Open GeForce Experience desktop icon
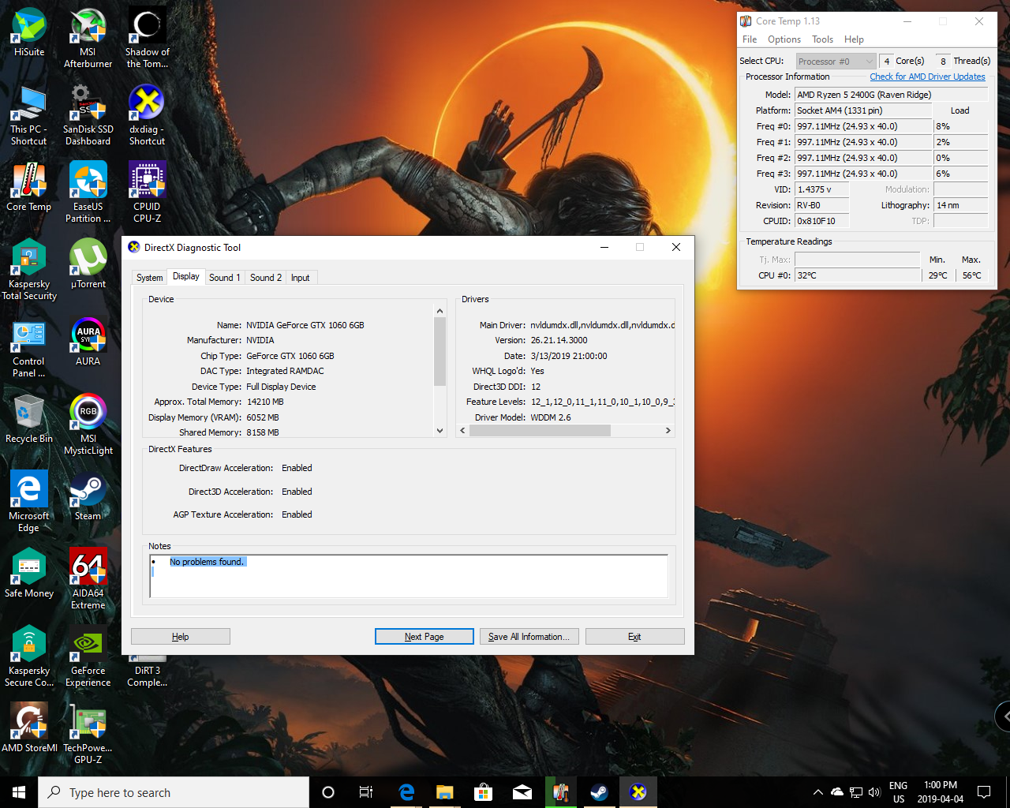 [88, 656]
